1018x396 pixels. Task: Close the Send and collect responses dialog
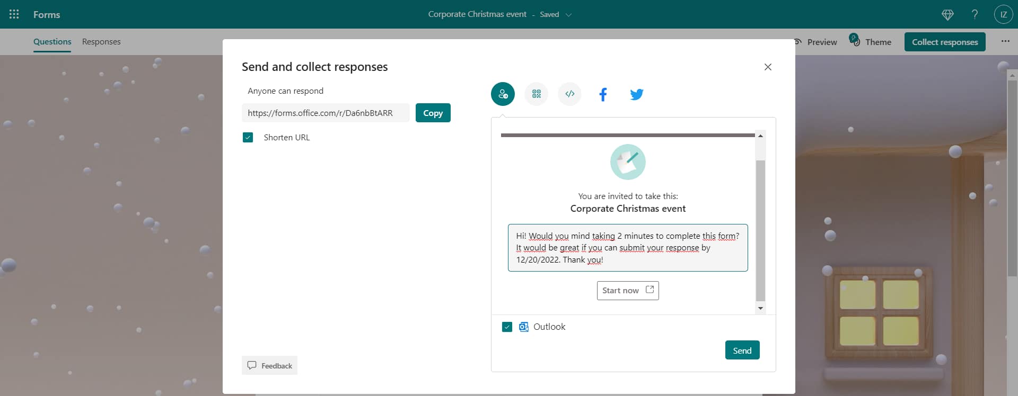tap(767, 67)
